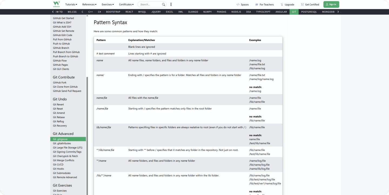The width and height of the screenshot is (389, 195).
Task: Open Git Large File Storage (LFS)
Action: (x=68, y=148)
